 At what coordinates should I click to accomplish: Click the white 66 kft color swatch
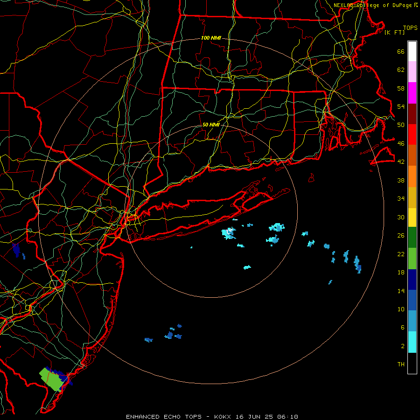coord(412,51)
